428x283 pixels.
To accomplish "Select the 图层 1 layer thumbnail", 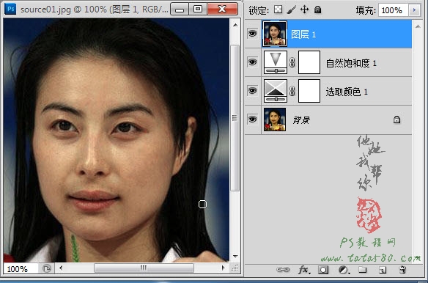I will pos(275,34).
